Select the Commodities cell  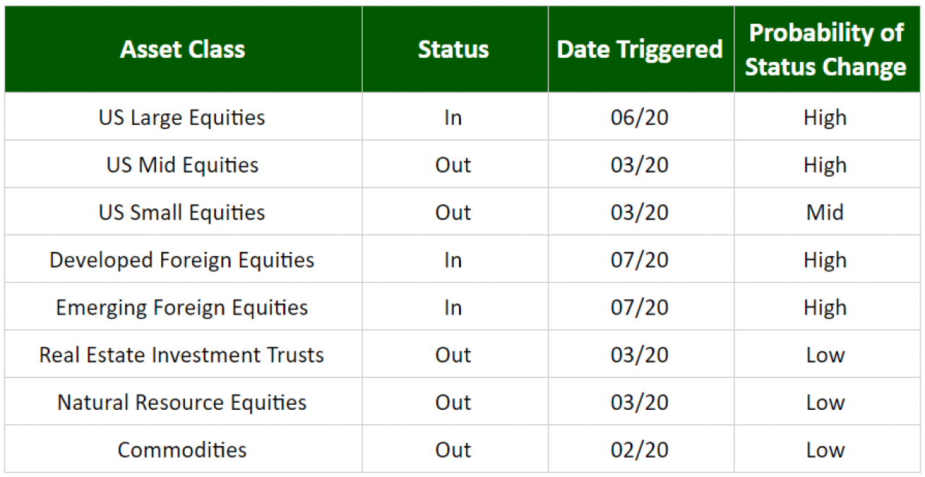(x=183, y=450)
